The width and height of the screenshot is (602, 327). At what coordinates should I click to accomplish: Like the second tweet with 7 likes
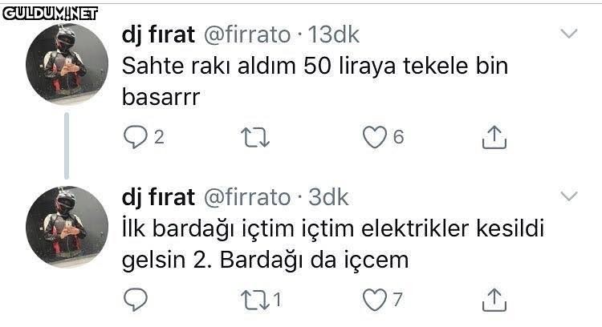click(375, 300)
